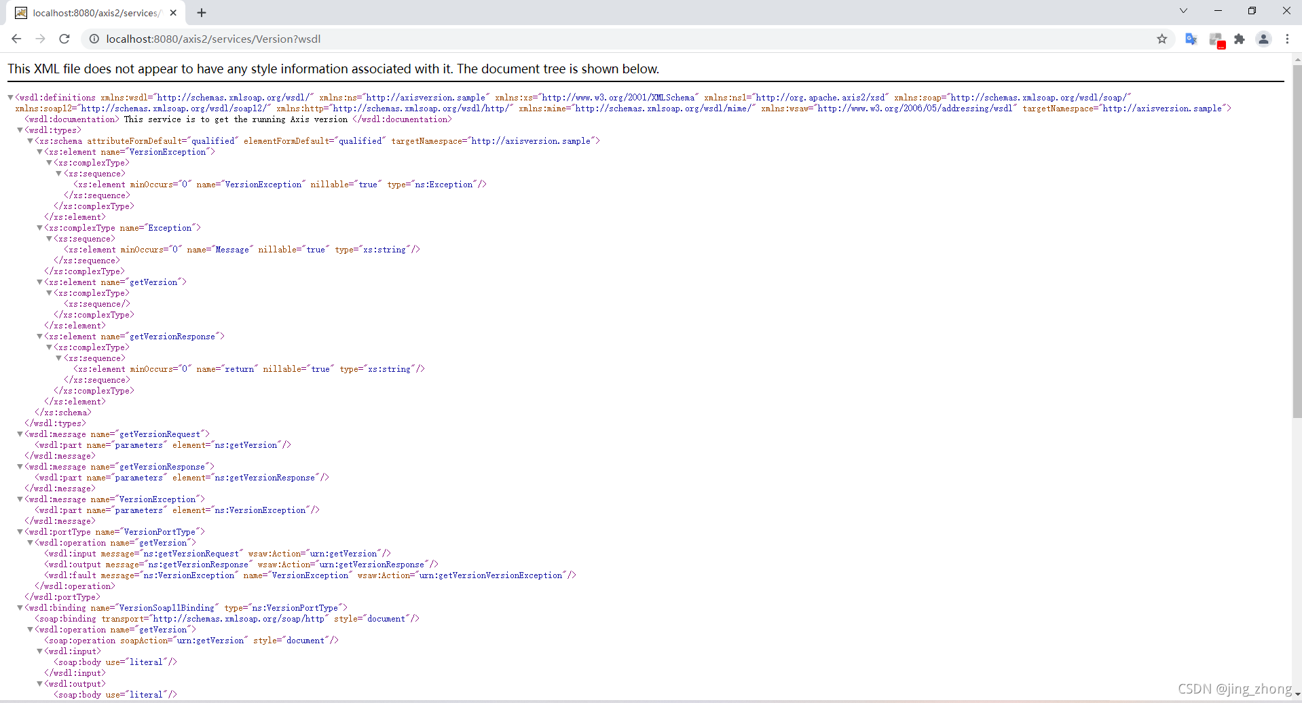Click the xs:element name="return" line

click(249, 369)
